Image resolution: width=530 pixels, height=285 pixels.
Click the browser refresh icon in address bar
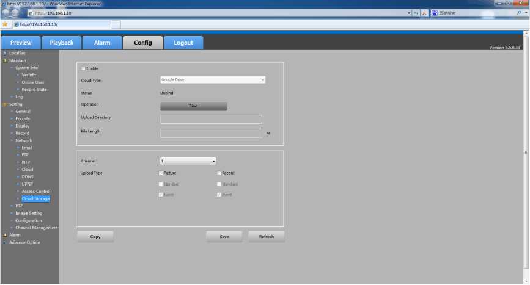(x=416, y=13)
